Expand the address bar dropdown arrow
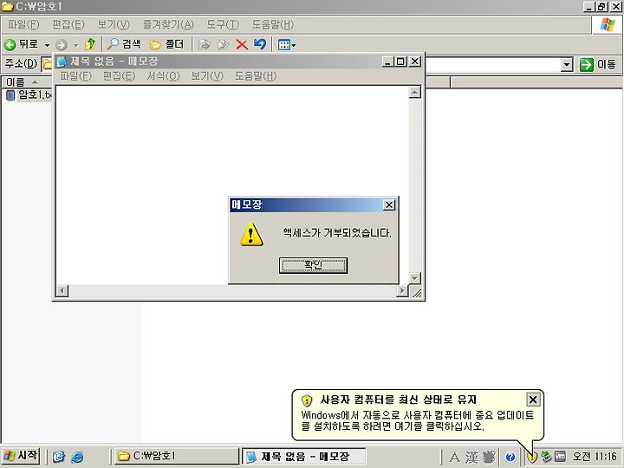This screenshot has width=624, height=468. [x=567, y=64]
